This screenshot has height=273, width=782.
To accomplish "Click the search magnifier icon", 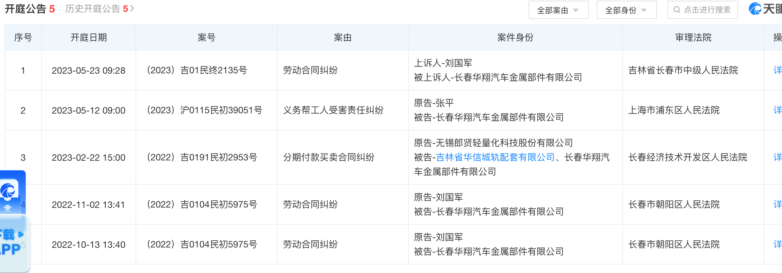I will coord(677,10).
